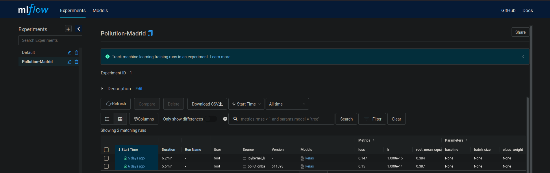The image size is (550, 173).
Task: Click the ipykernel_la source cell
Action: coord(254,158)
